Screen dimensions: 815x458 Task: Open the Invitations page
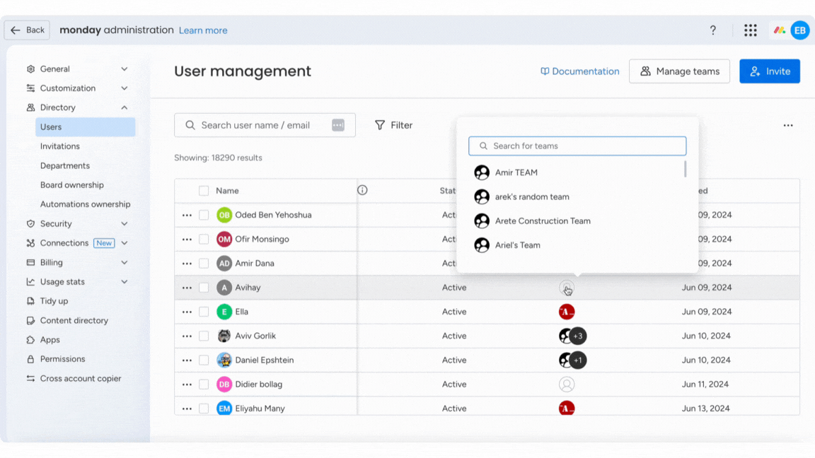coord(59,146)
